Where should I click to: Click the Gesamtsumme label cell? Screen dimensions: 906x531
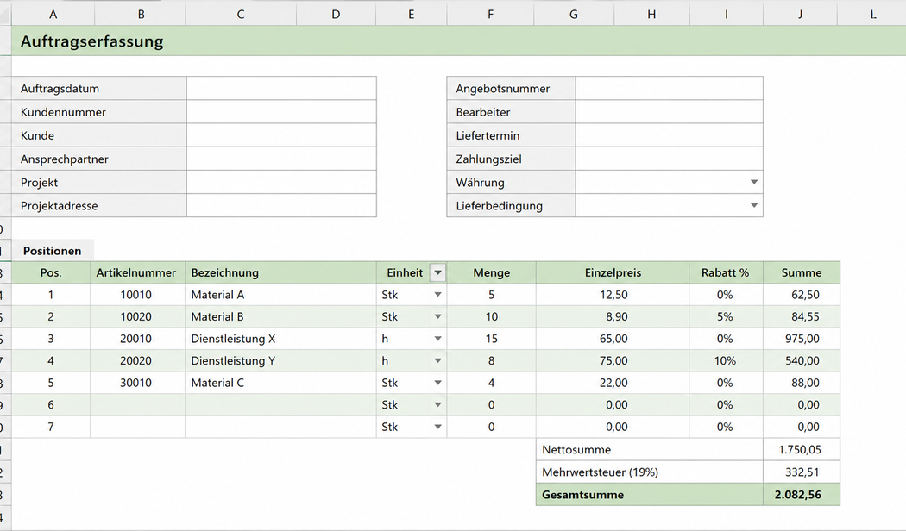pos(650,495)
